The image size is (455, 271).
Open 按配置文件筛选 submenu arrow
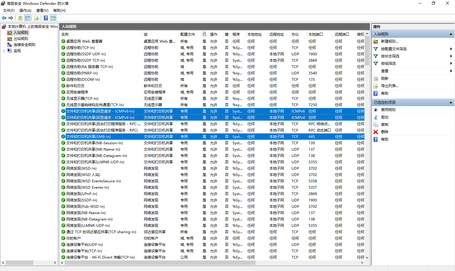tap(451, 49)
